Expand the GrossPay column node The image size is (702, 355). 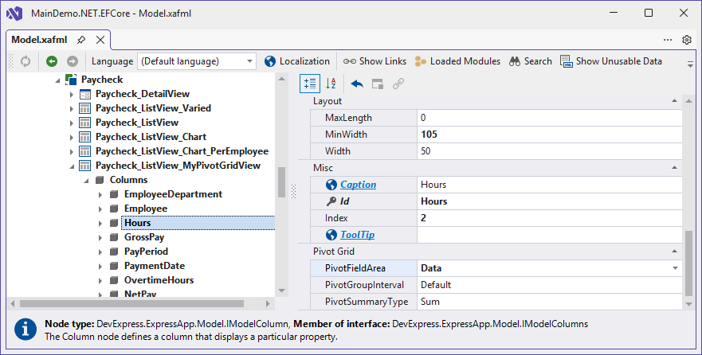click(x=100, y=237)
